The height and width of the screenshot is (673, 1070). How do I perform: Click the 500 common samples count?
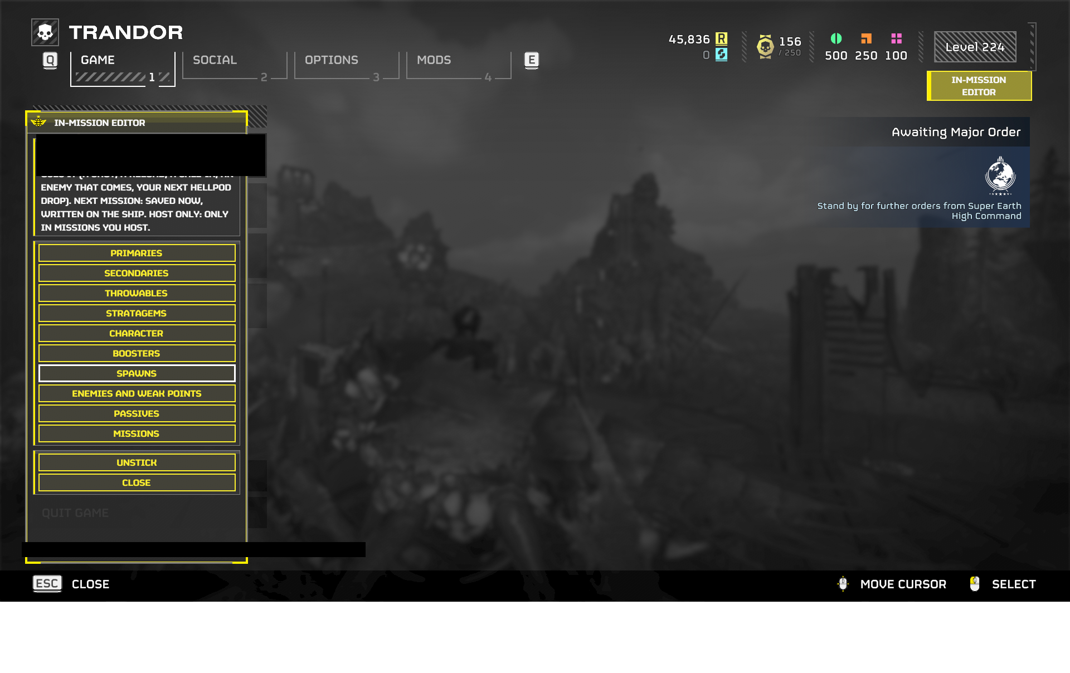tap(836, 55)
